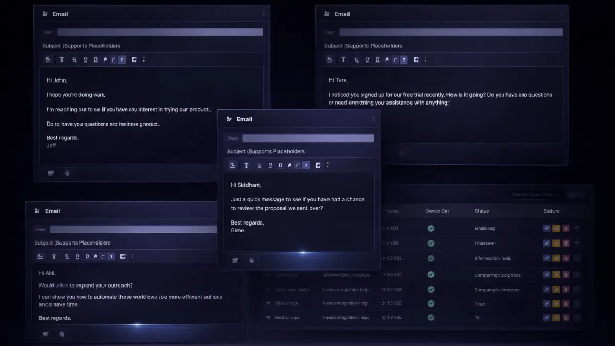Toggle the highlighted italic icon in Hi Siddhant email
Viewport: 615px width, 346px height.
306,165
